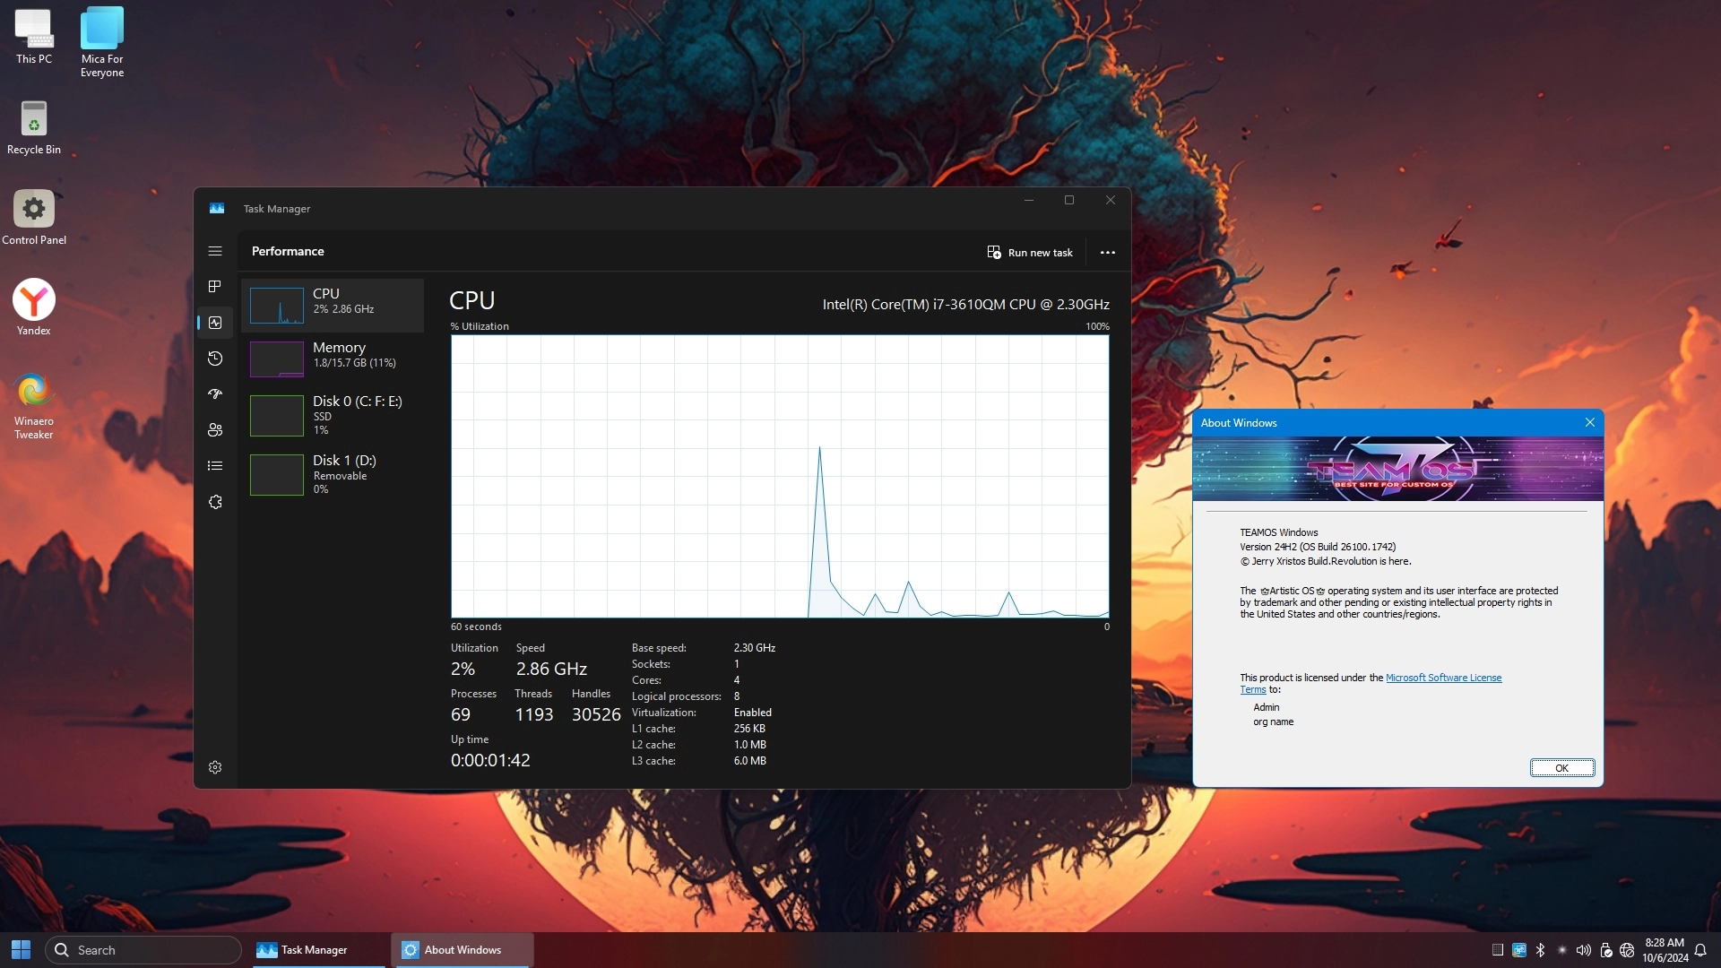Open the Users sidebar icon
1721x968 pixels.
(x=215, y=430)
